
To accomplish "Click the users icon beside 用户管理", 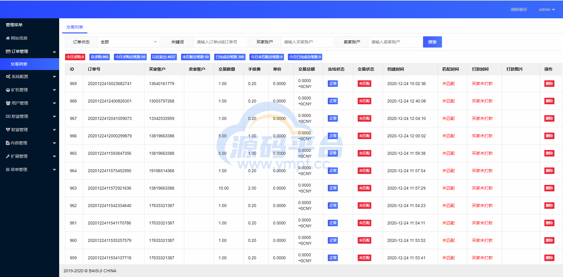I will click(x=8, y=103).
